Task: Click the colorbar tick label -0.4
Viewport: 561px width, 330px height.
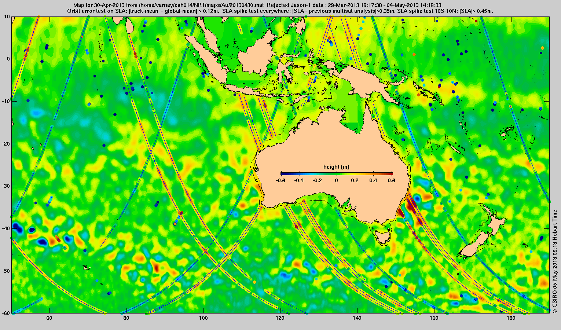Action: tap(299, 180)
